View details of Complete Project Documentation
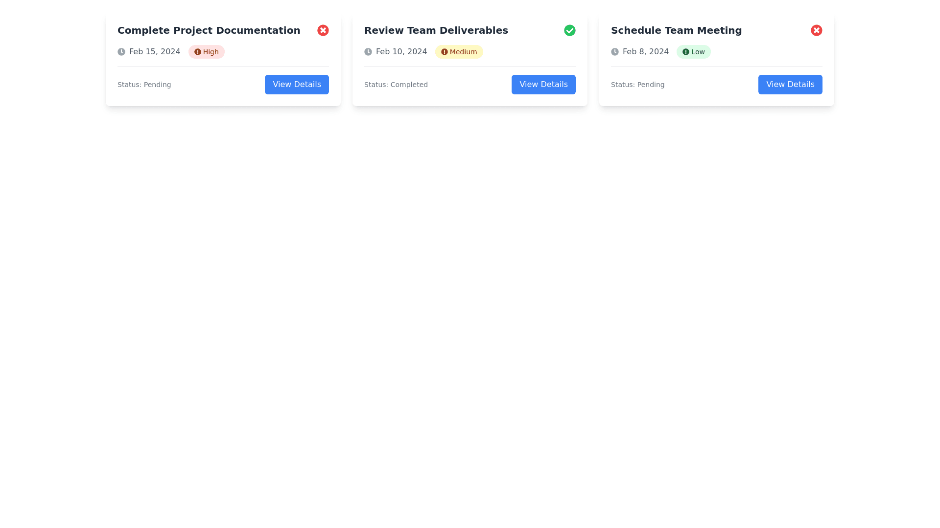 (297, 85)
